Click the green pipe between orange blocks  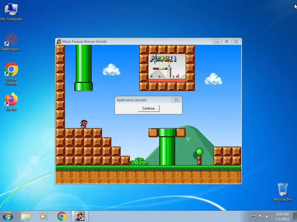click(x=167, y=147)
